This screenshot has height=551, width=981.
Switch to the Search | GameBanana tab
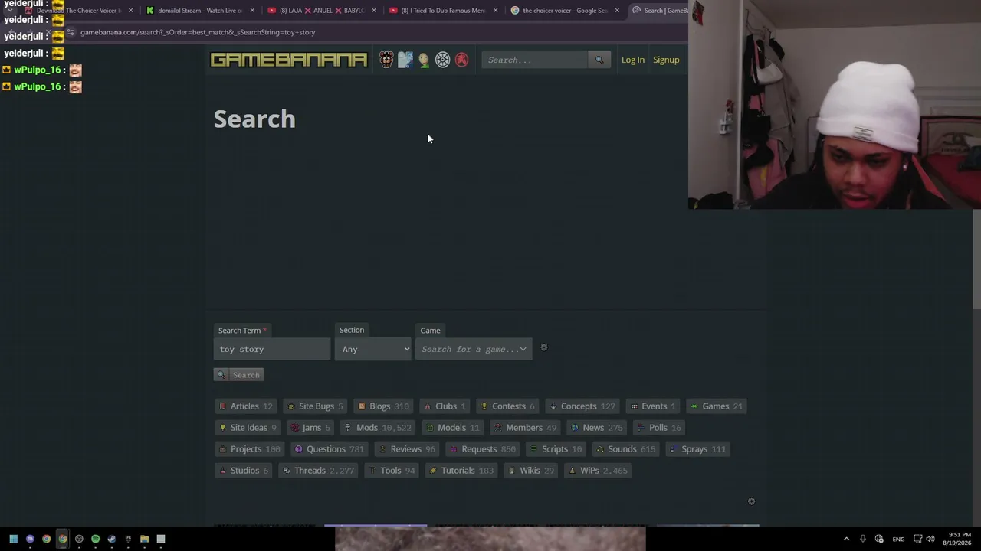click(x=659, y=11)
